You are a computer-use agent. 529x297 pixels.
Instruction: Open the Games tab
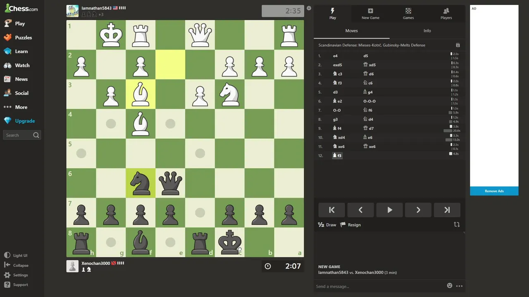click(408, 14)
